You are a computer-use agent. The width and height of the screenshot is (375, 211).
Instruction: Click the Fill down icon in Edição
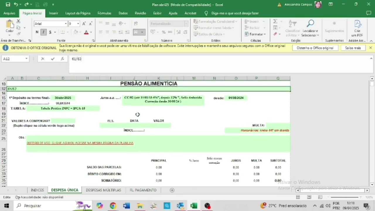275,28
